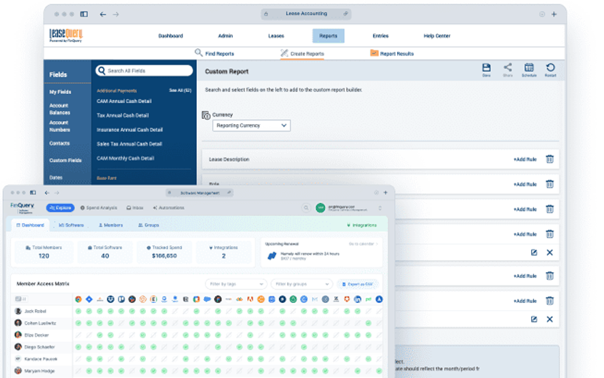Click the search magnifier in FinQuery header
The image size is (604, 378).
click(306, 208)
